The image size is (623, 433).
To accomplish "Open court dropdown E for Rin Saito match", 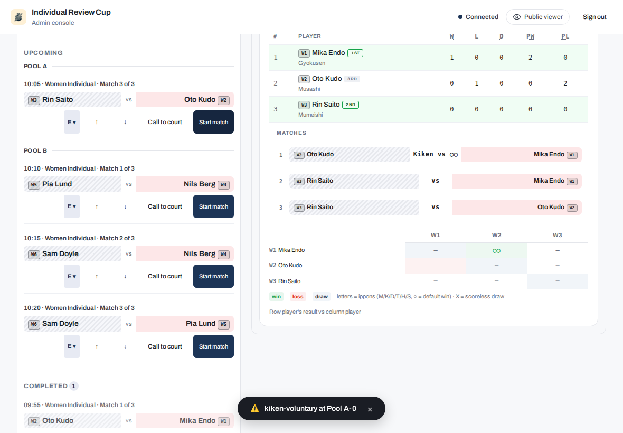I will click(72, 122).
